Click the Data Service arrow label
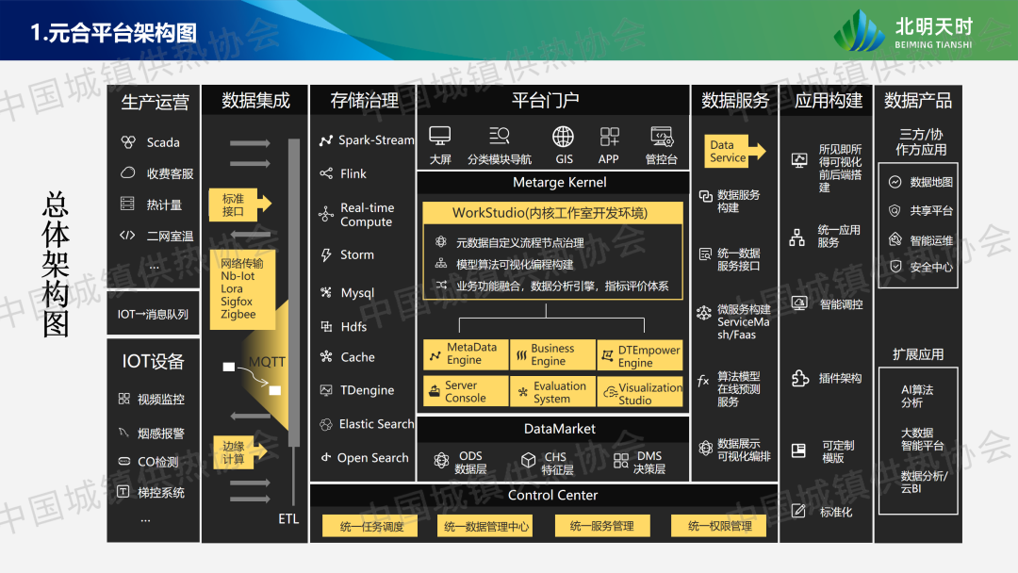 coord(731,152)
